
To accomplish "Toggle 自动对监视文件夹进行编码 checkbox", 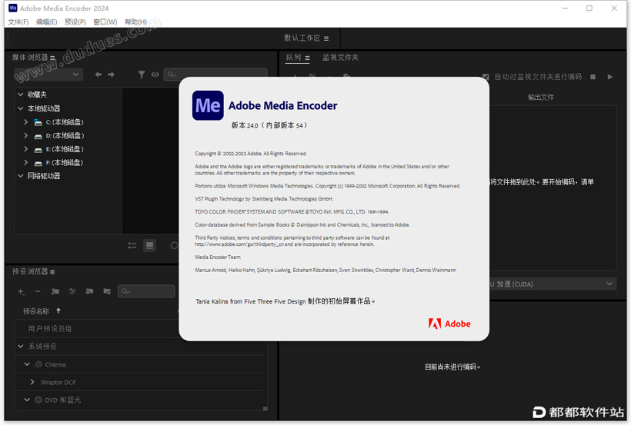I will (x=486, y=77).
